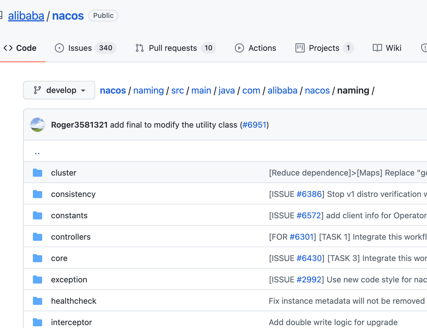Open the Wiki tab
This screenshot has width=427, height=328.
394,48
